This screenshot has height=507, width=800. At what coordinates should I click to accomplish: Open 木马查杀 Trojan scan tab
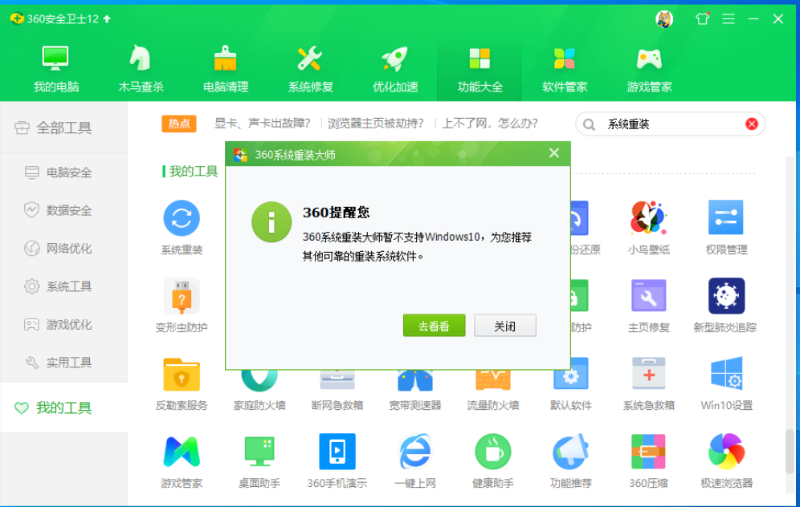(141, 69)
